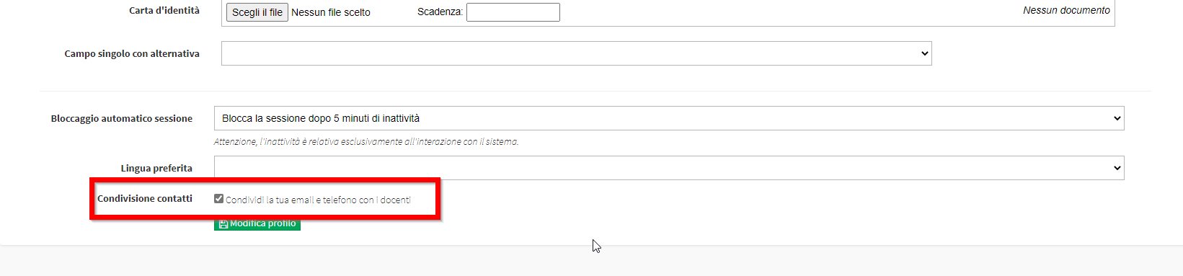Click the Scadenza label

point(440,12)
